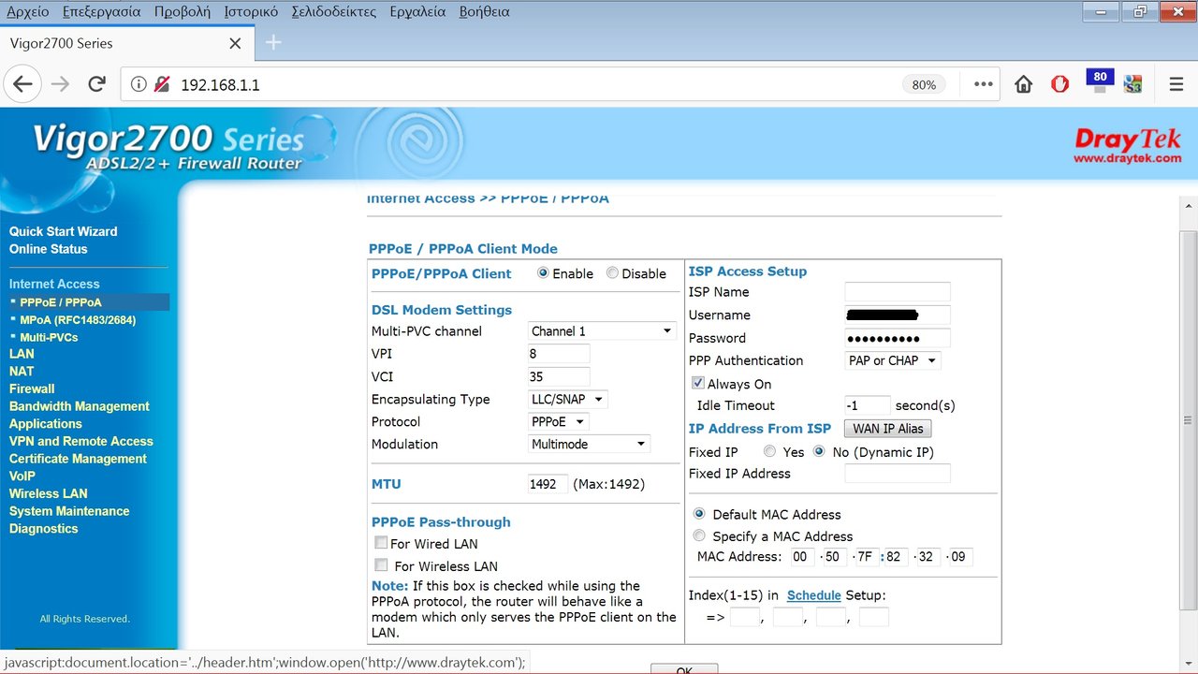Click the red Opera-style extension icon

1060,84
